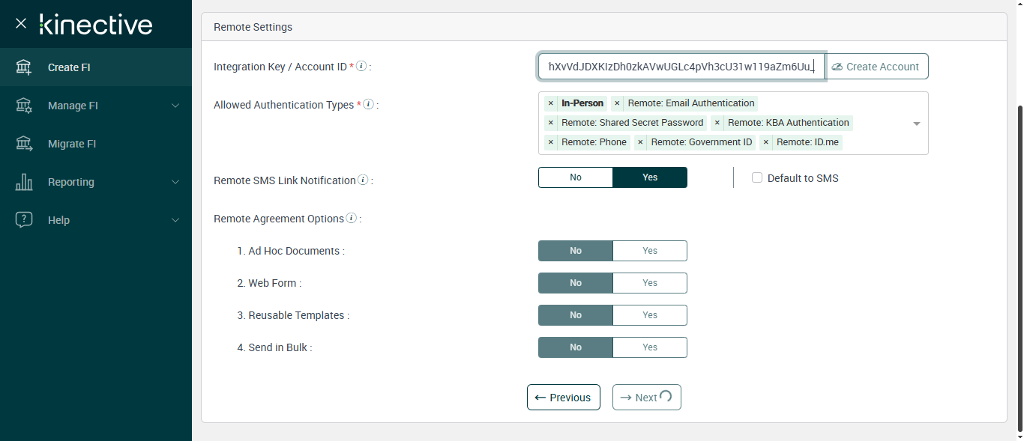The image size is (1024, 441).
Task: Click the Create Account button
Action: click(x=876, y=67)
